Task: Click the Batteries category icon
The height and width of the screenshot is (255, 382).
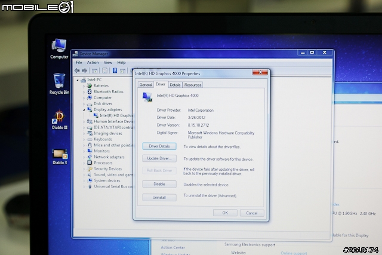Action: pos(90,86)
